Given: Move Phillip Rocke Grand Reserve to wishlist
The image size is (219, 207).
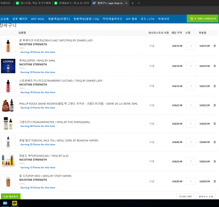Looking at the screenshot, I should click(x=152, y=105).
